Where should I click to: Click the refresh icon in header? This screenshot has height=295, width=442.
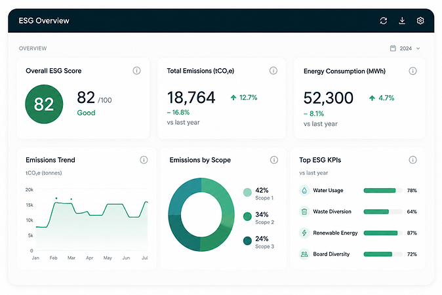point(384,20)
